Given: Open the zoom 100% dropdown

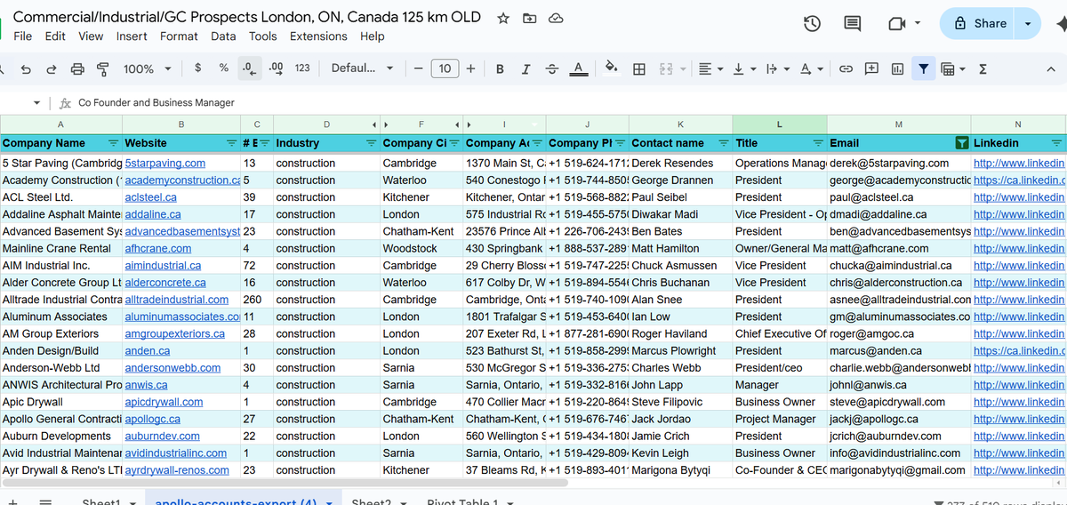Looking at the screenshot, I should point(148,68).
